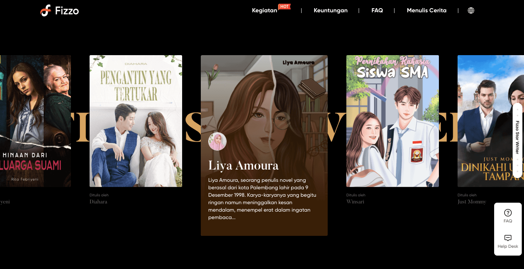Open the Help Desk chat bubble icon
The image size is (524, 269).
tap(508, 238)
